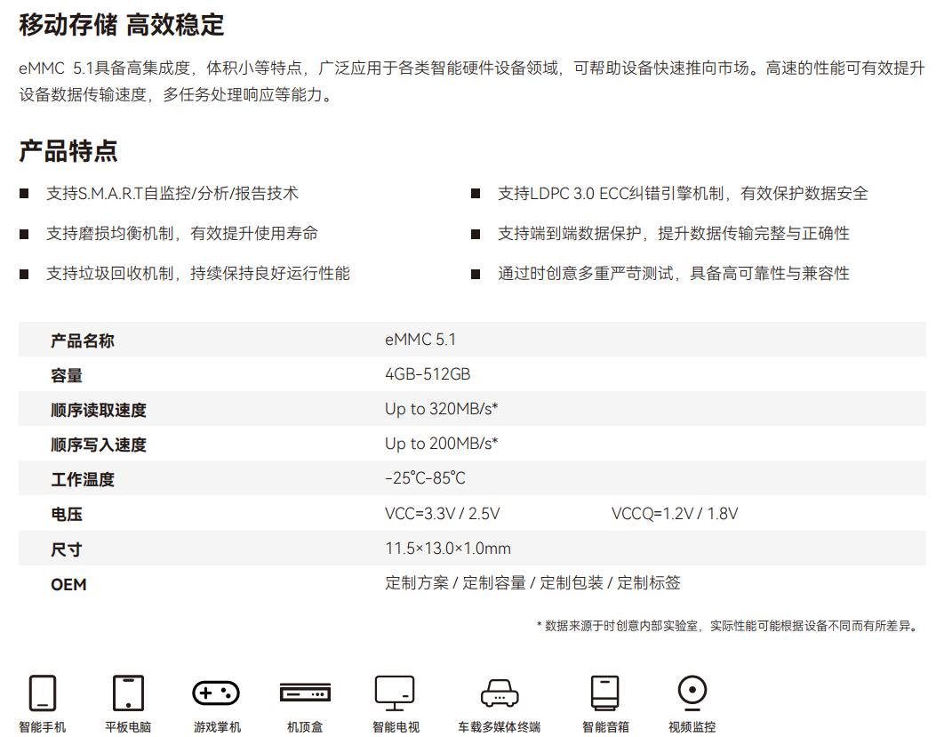Click the smart speaker icon above 智能音箱
Screen dimensions: 952x737
pyautogui.click(x=604, y=693)
